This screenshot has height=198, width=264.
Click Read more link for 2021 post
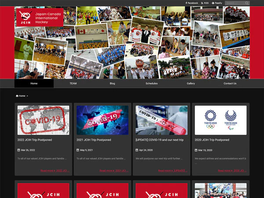114,171
